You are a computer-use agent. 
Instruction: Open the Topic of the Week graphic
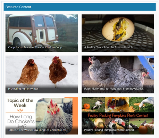point(42,116)
